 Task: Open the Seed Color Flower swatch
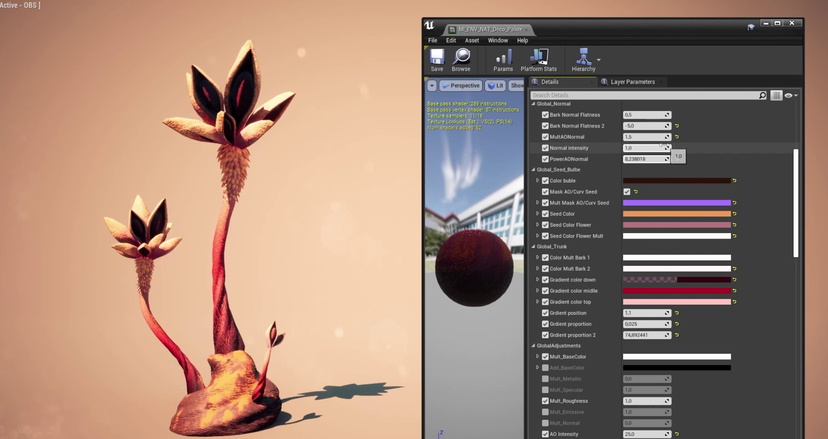(676, 225)
